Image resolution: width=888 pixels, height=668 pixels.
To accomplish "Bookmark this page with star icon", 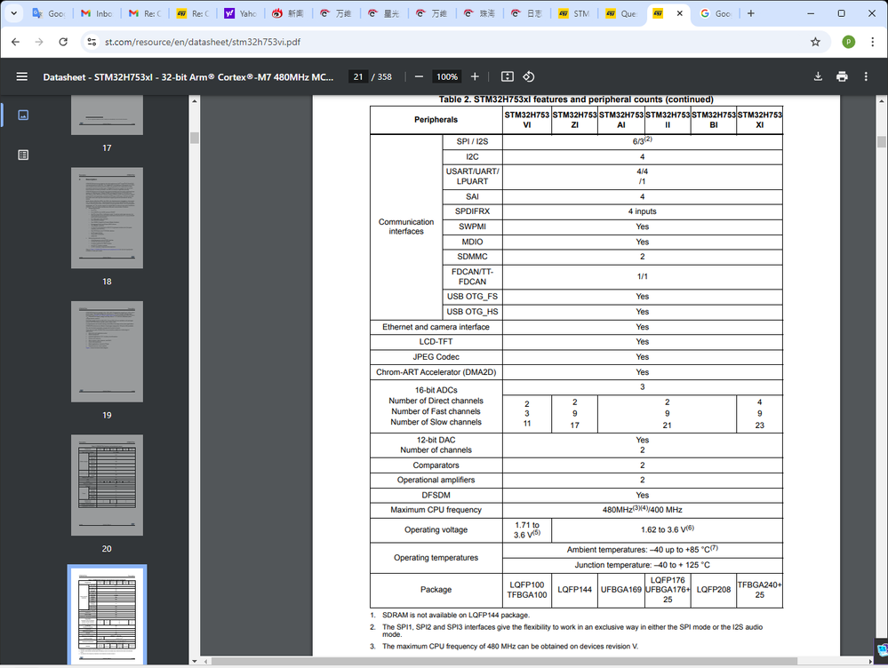I will 815,42.
